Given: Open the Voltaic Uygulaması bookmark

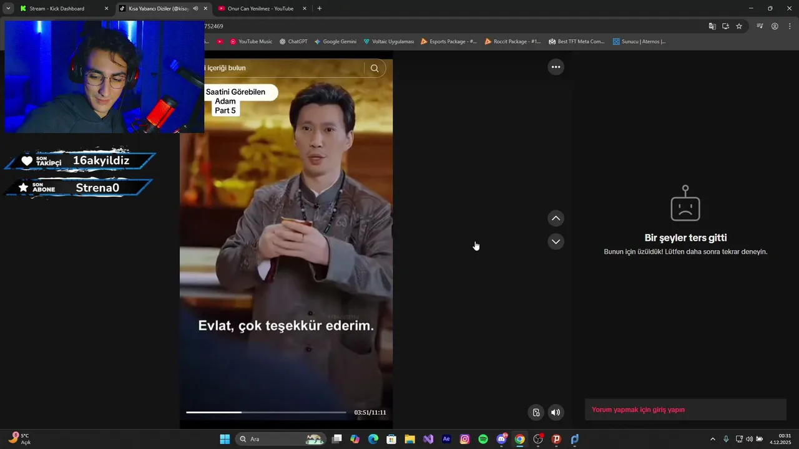Looking at the screenshot, I should (x=389, y=42).
